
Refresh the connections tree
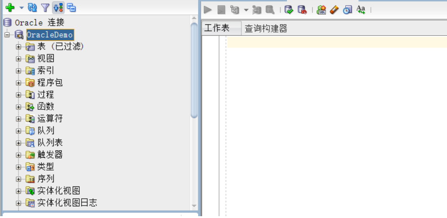pos(32,8)
